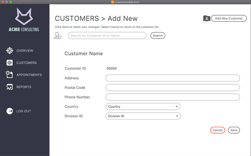Select REPORTS in the sidebar
Image resolution: width=251 pixels, height=156 pixels.
tap(24, 87)
